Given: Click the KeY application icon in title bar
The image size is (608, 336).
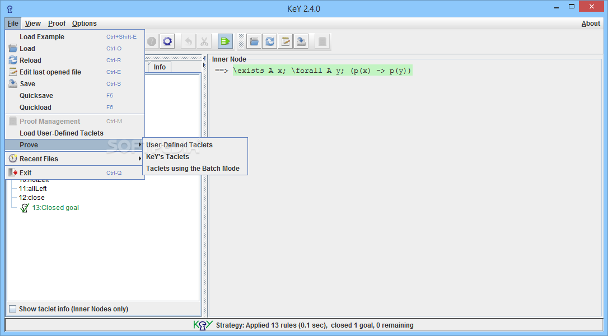Looking at the screenshot, I should [10, 9].
